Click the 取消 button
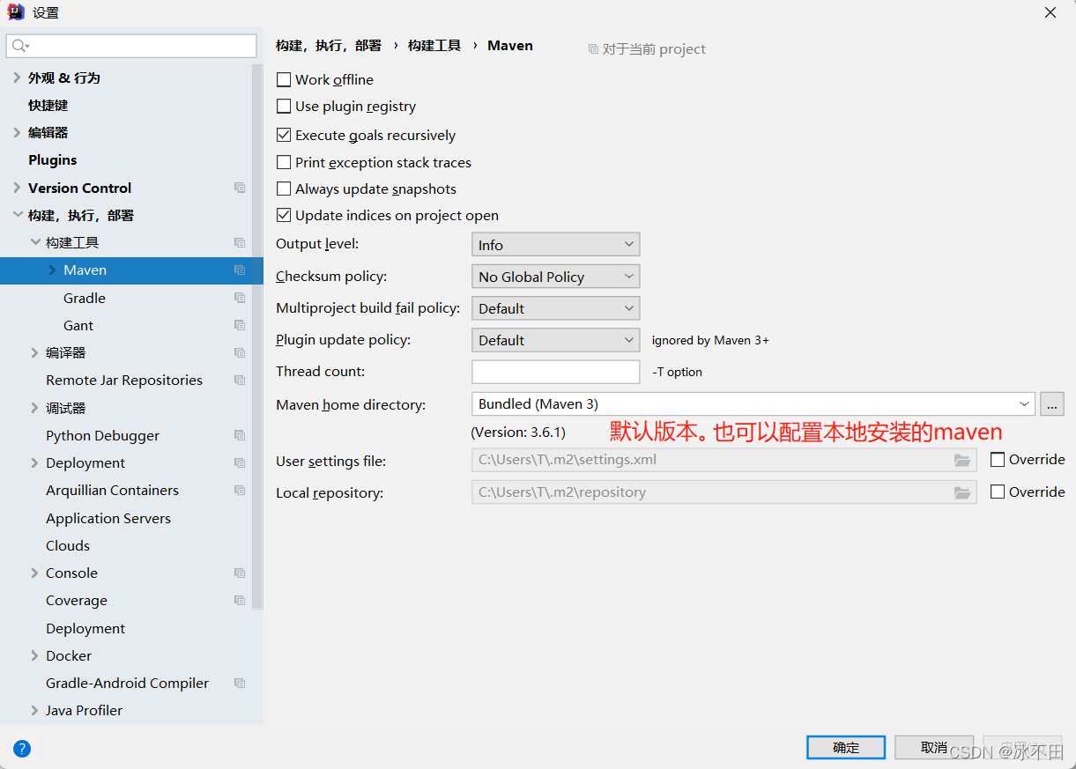 tap(934, 747)
